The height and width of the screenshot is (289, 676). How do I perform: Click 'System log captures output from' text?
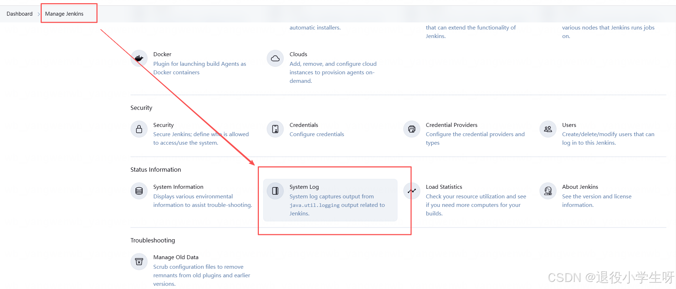point(337,205)
